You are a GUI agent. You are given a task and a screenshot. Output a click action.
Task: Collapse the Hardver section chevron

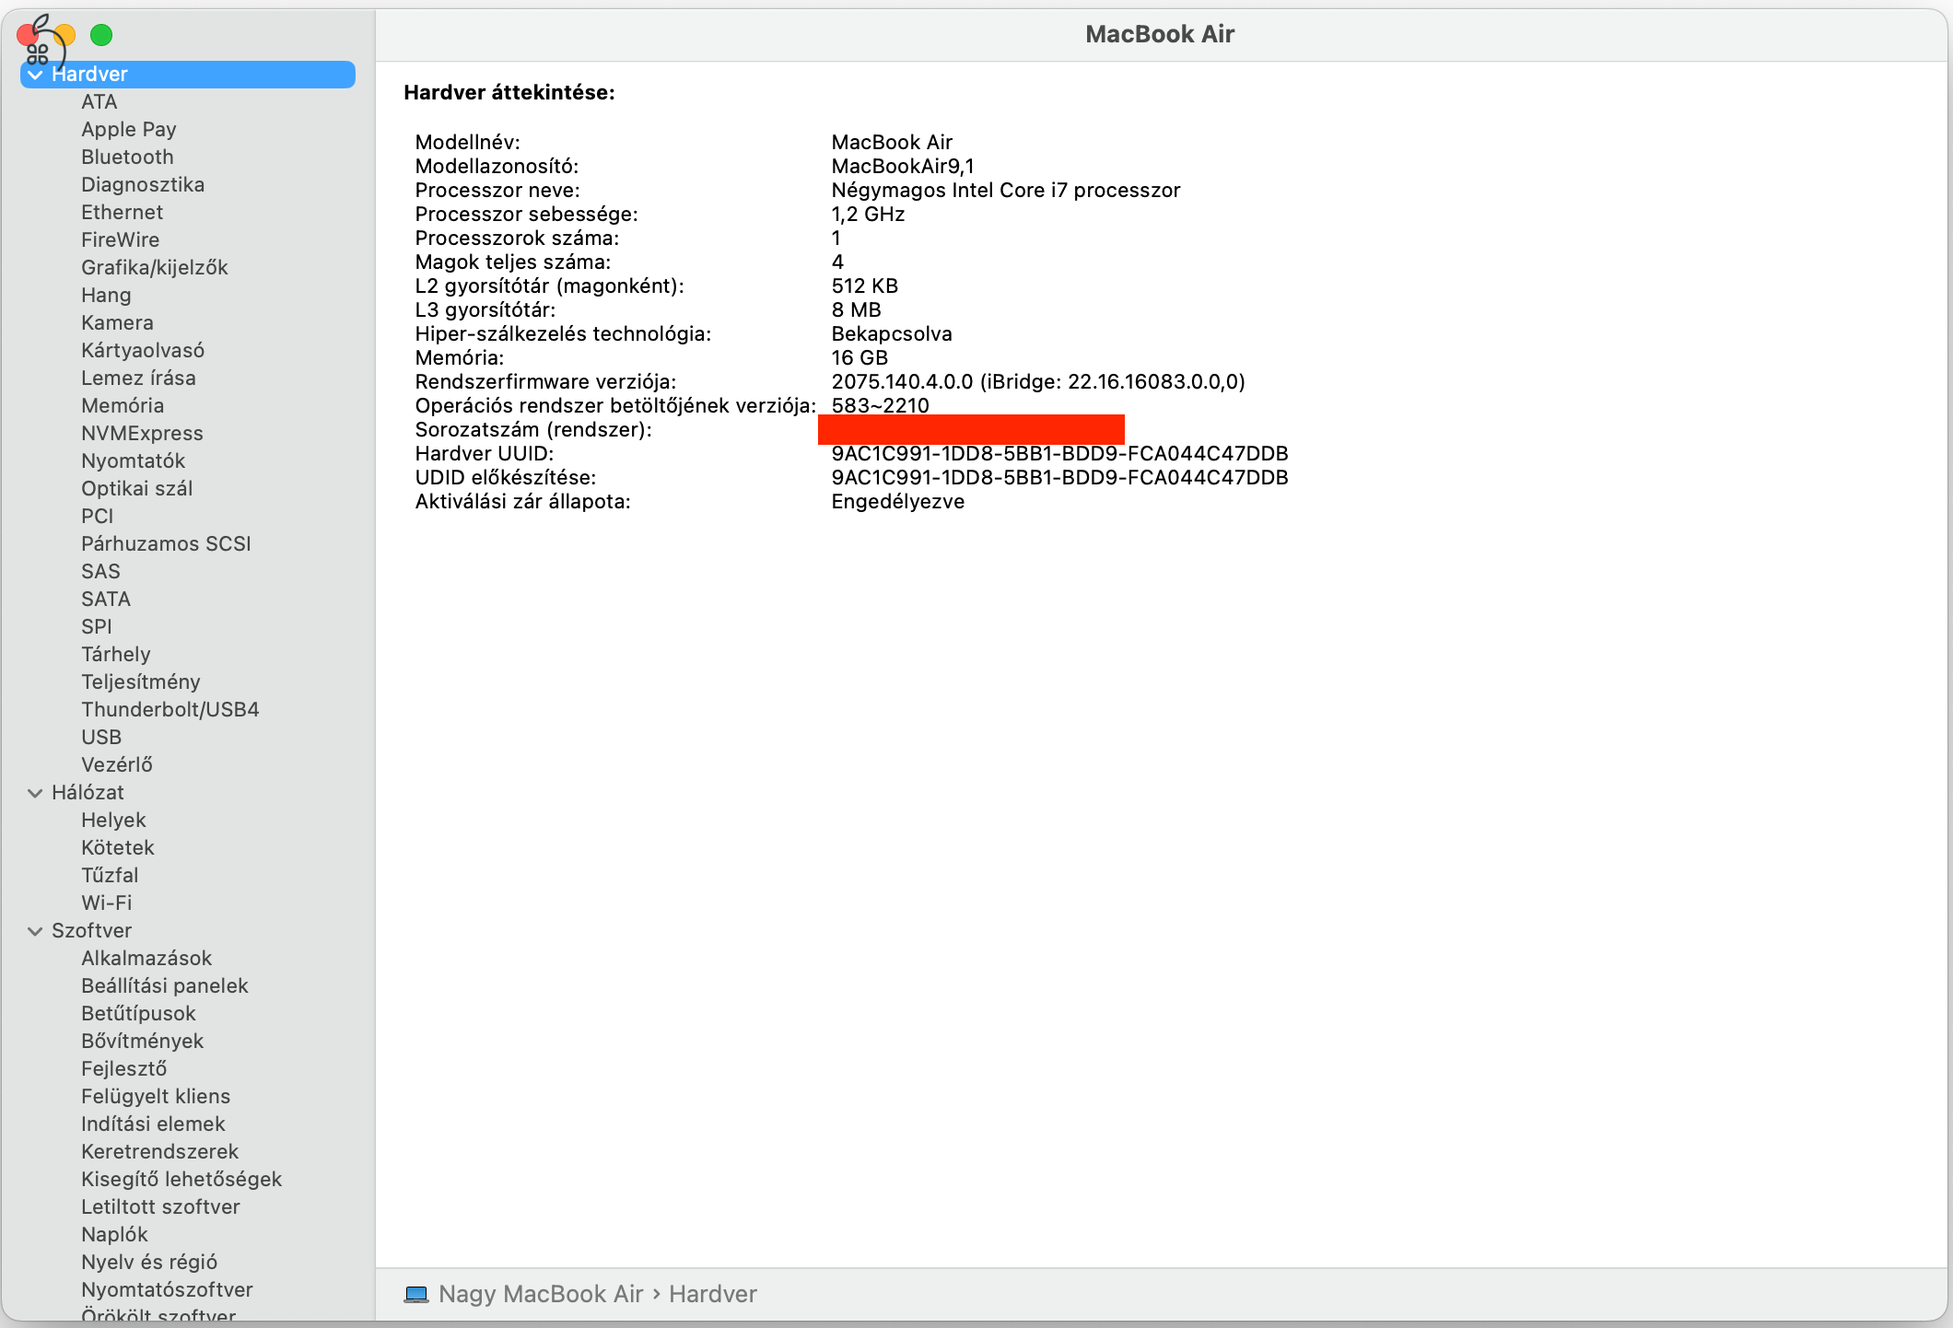click(x=35, y=75)
